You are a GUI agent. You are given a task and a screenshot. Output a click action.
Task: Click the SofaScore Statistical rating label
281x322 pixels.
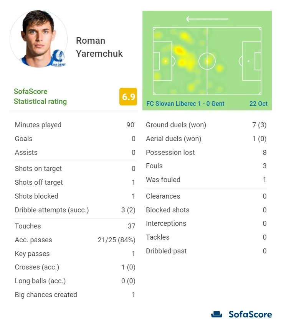[x=40, y=97]
